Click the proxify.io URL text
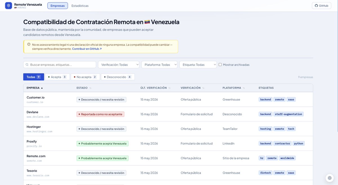The height and width of the screenshot is (185, 338). [x=34, y=146]
